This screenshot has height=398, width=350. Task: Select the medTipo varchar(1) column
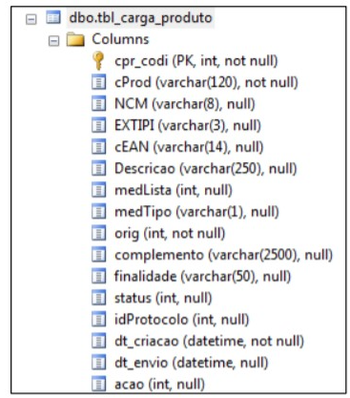196,212
